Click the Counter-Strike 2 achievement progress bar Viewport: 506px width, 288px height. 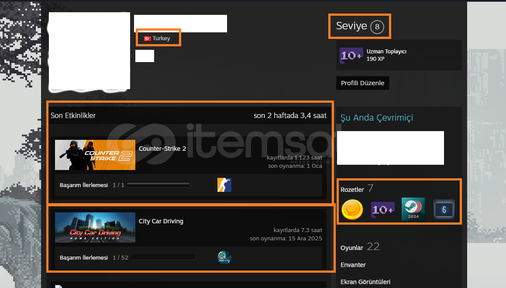pos(158,185)
